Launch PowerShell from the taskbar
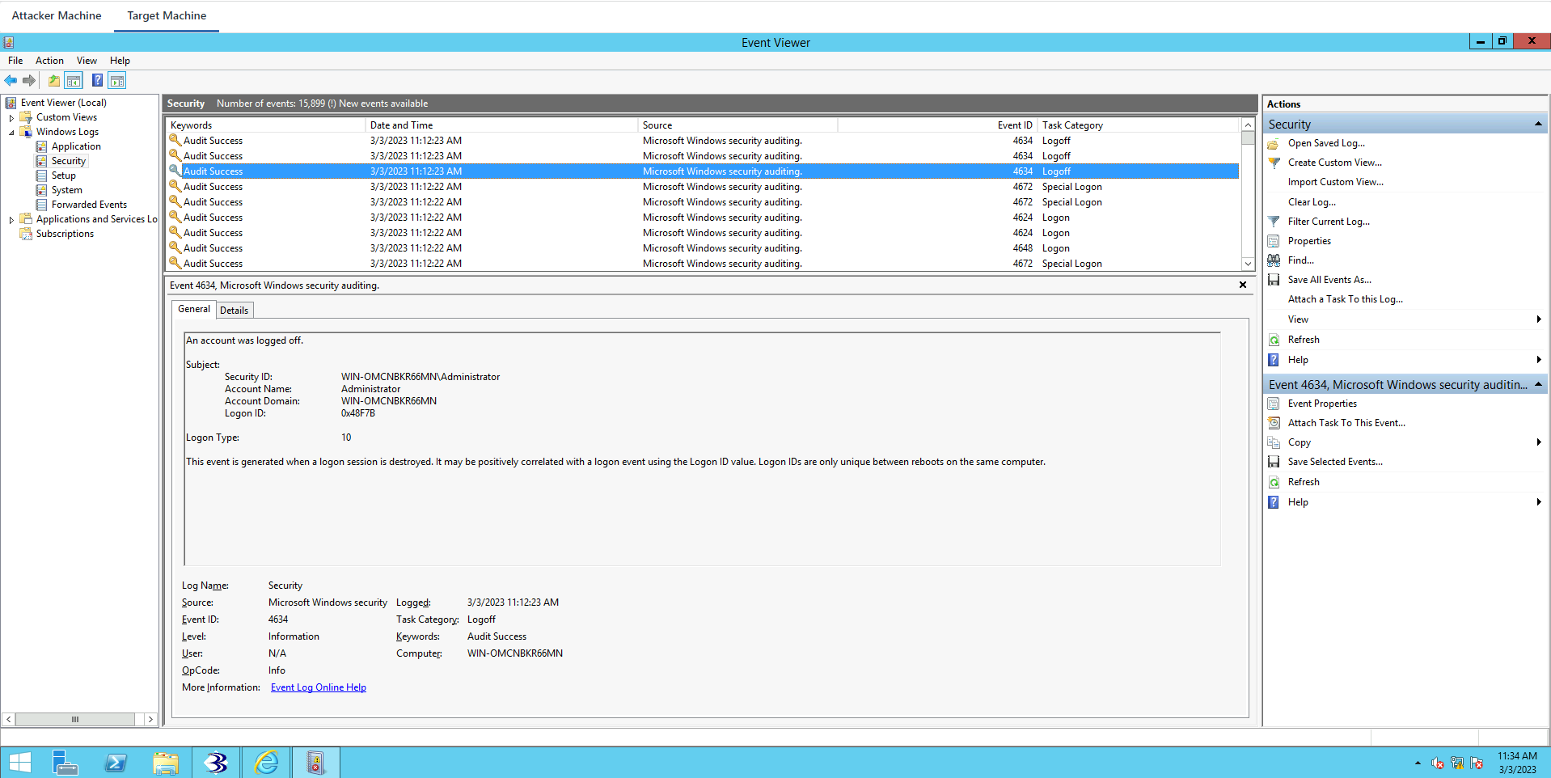Screen dimensions: 1551x778 (116, 763)
